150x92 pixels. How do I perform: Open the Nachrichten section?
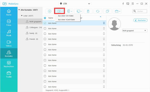pos(9,64)
